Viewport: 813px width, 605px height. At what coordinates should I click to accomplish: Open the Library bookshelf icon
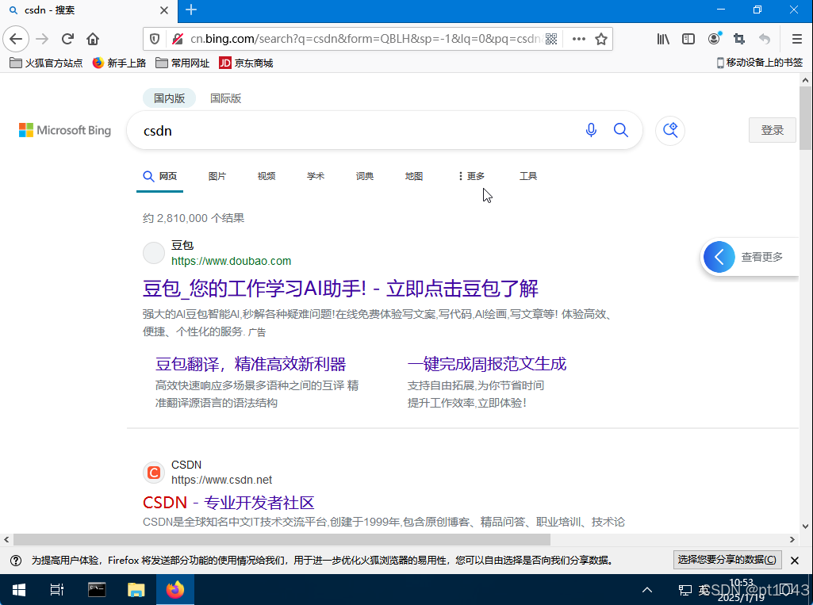(663, 39)
